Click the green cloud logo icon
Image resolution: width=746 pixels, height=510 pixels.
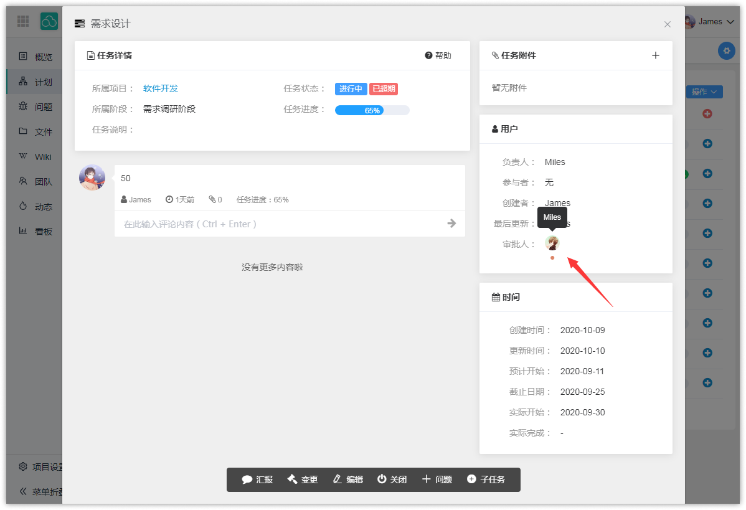tap(49, 21)
